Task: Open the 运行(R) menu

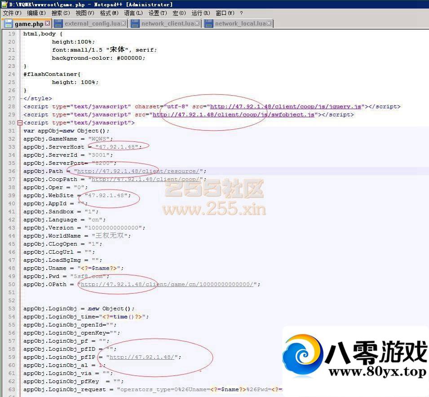Action: 201,13
